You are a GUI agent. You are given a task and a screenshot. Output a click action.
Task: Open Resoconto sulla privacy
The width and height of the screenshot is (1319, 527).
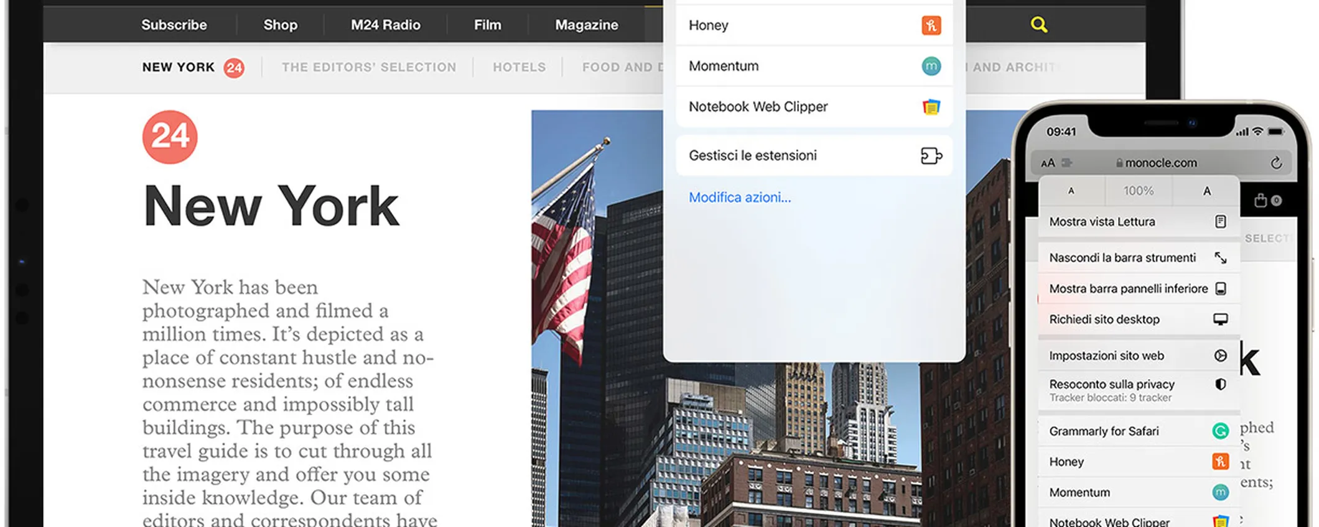[1139, 390]
